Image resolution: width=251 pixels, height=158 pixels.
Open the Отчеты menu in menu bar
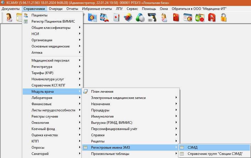click(x=72, y=9)
